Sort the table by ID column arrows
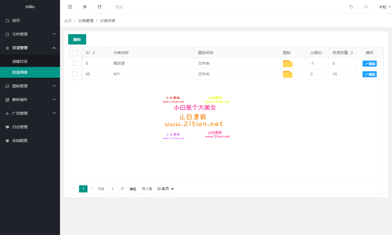The height and width of the screenshot is (235, 392). [94, 53]
